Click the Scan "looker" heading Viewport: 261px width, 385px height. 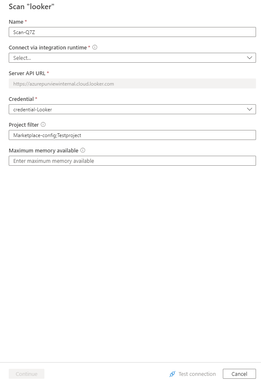32,7
